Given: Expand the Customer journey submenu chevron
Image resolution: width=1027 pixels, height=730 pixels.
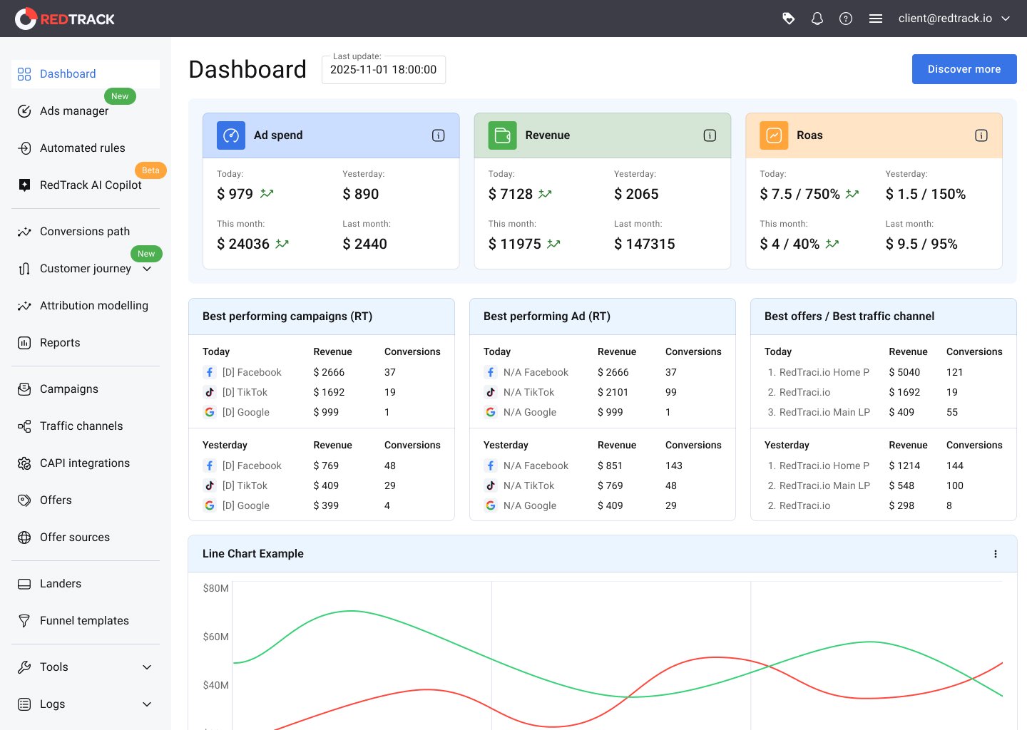Looking at the screenshot, I should click(147, 269).
